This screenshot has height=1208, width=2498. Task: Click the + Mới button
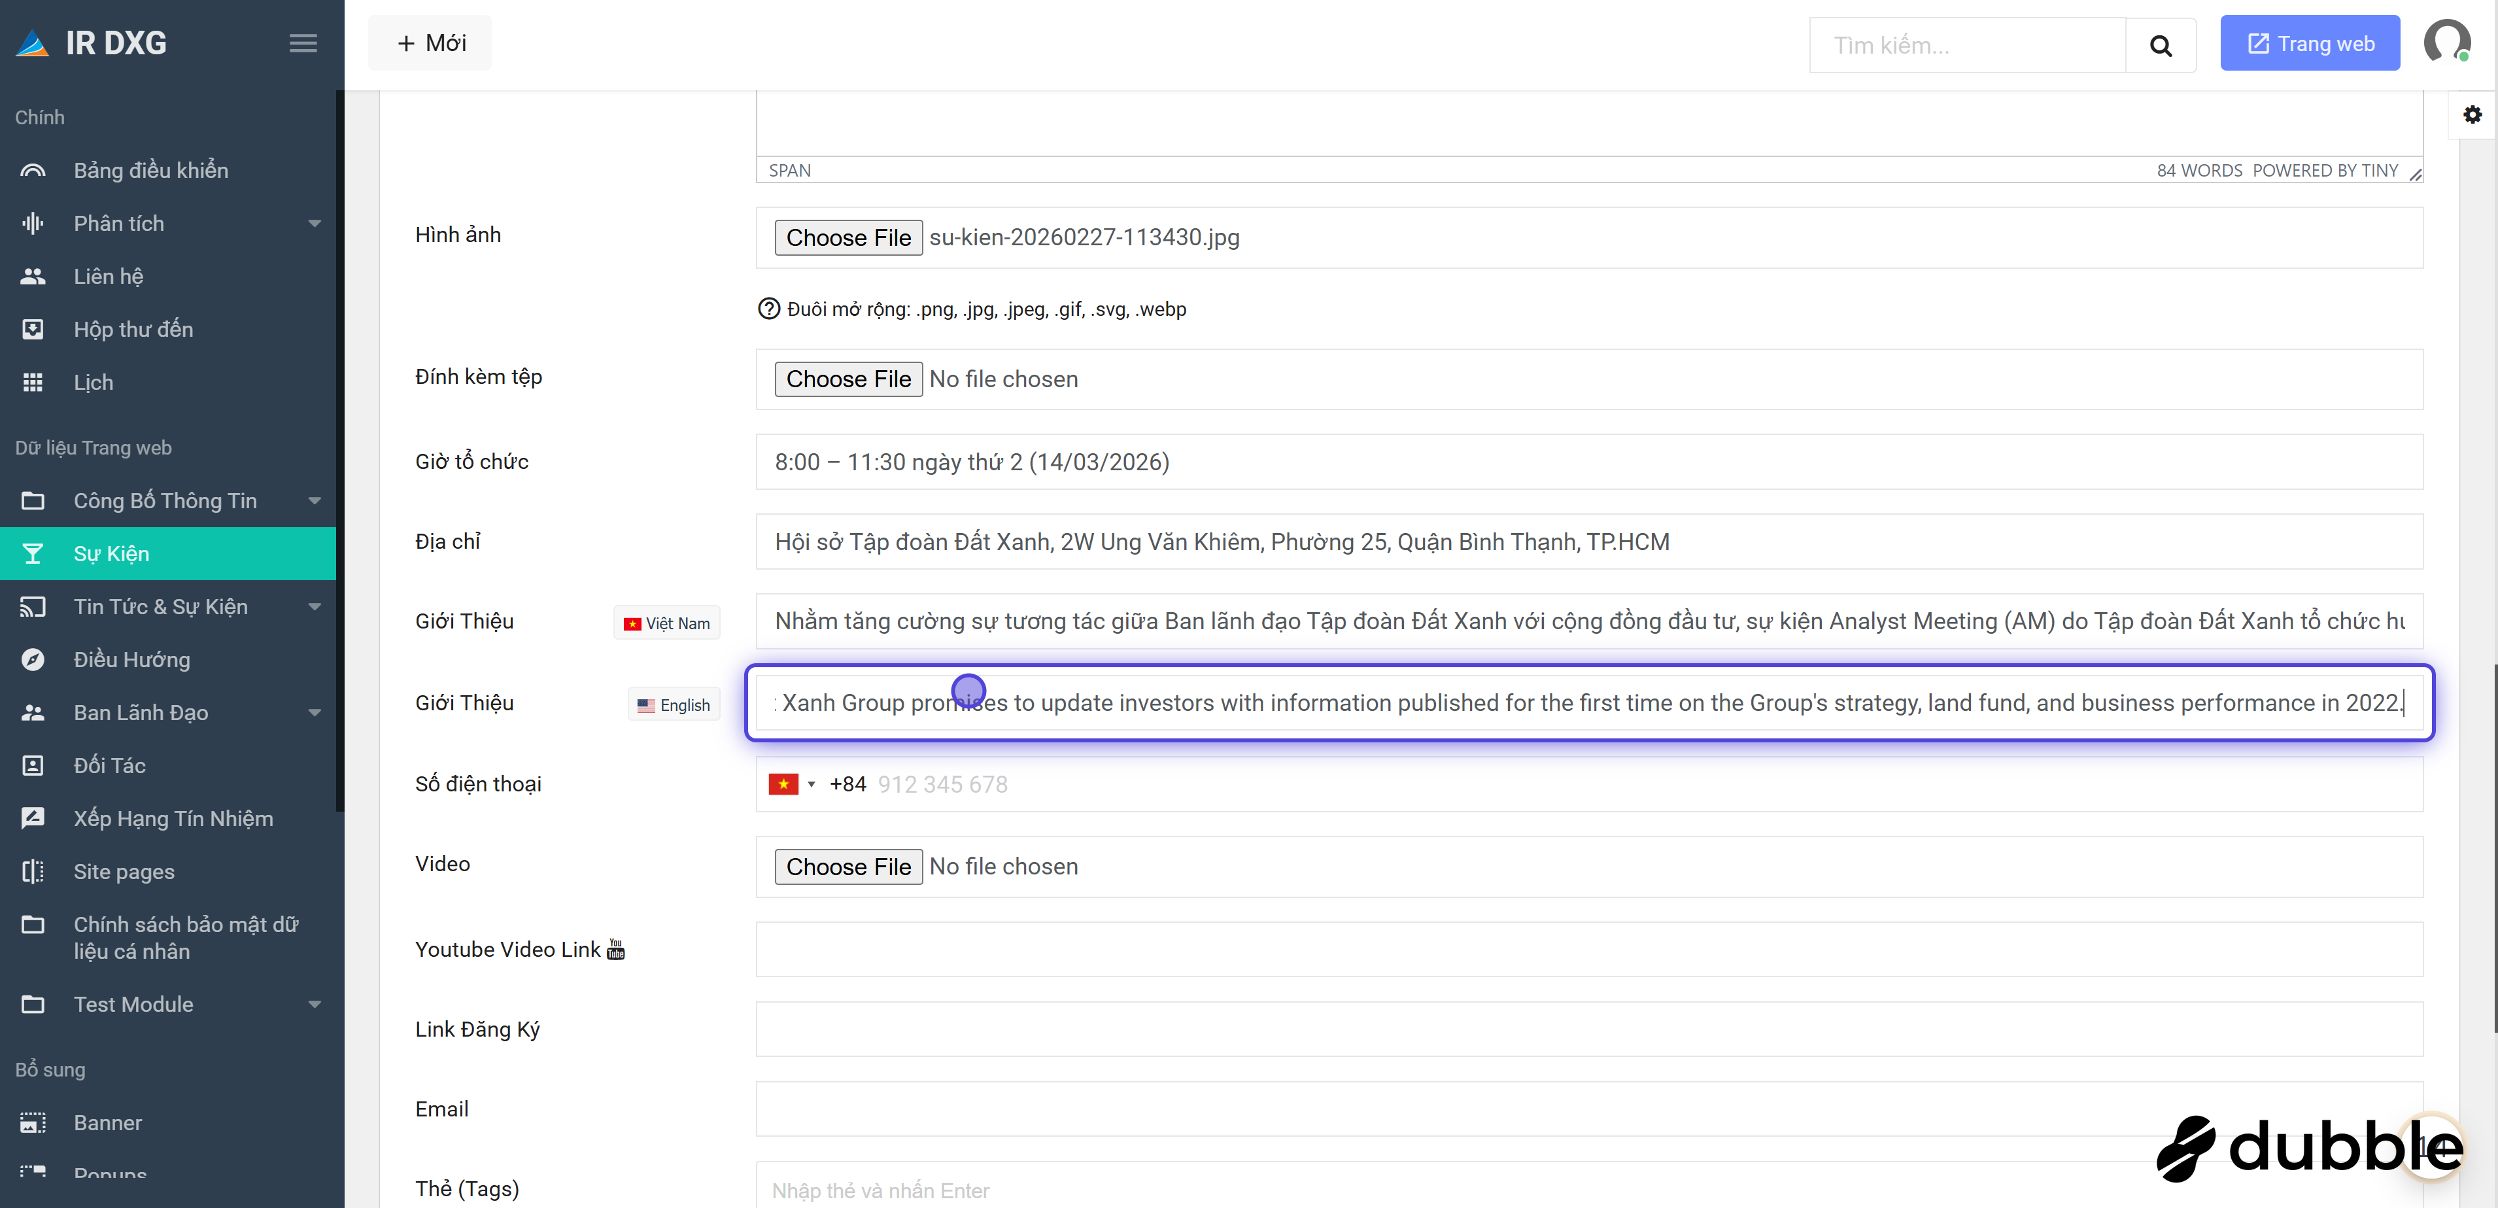(430, 43)
